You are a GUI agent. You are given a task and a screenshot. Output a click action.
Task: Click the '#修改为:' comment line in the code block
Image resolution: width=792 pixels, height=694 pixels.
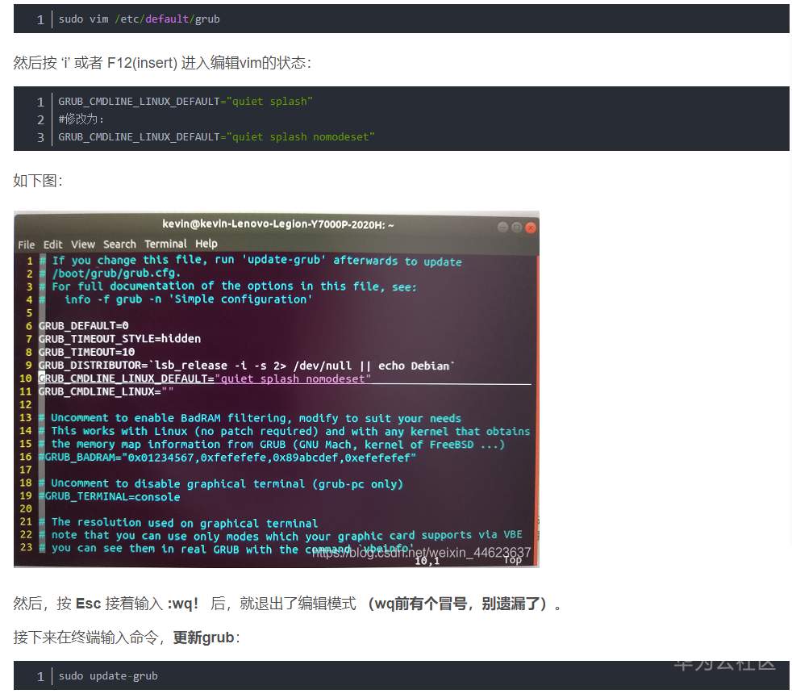81,119
